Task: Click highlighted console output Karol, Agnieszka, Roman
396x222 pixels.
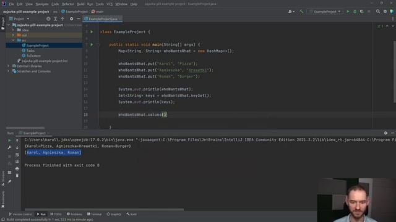Action: 54,152
